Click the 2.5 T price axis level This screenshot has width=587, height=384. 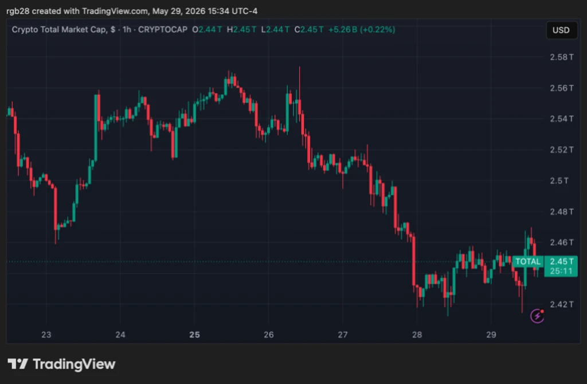point(559,181)
